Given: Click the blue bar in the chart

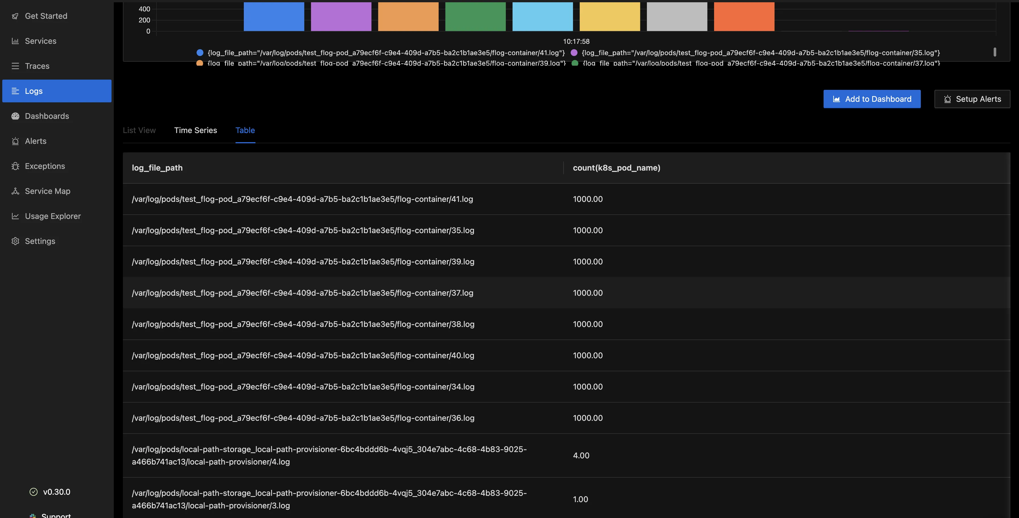Looking at the screenshot, I should tap(274, 16).
